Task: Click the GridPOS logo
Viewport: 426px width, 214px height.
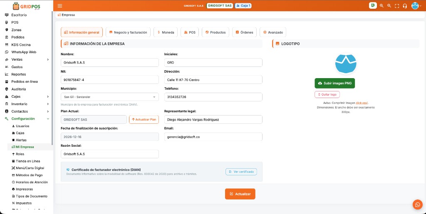Action: click(26, 6)
